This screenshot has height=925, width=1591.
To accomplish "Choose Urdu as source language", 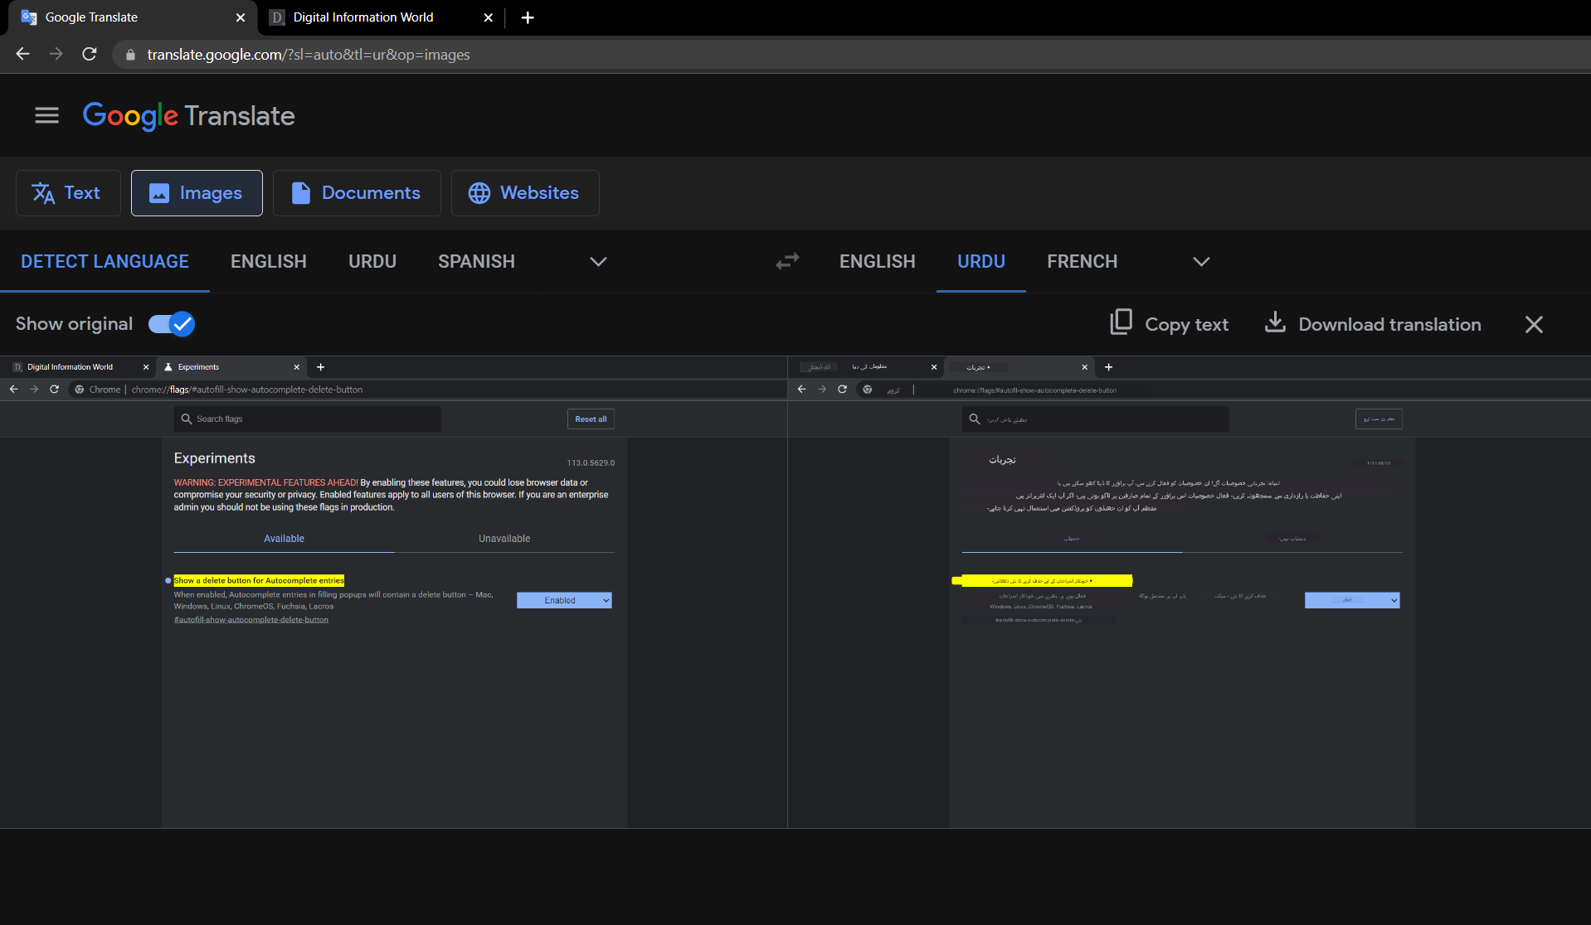I will (372, 262).
